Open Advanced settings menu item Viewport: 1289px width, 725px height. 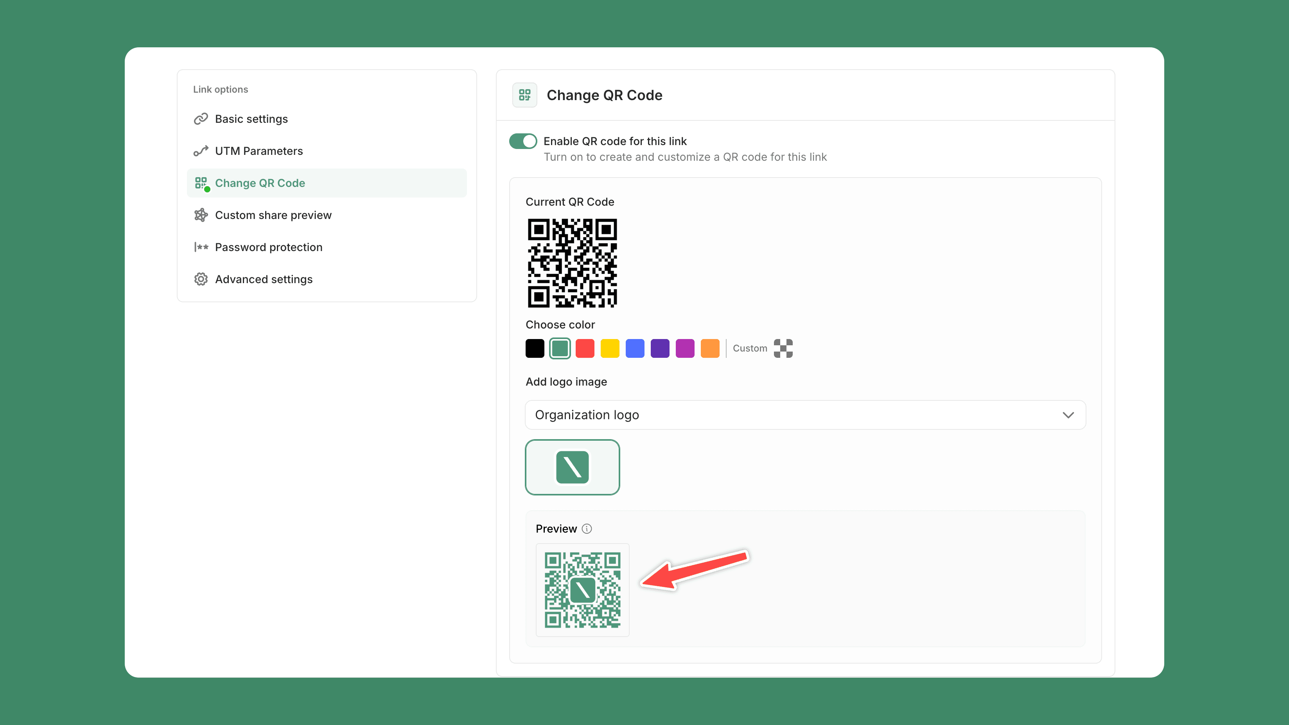point(327,279)
